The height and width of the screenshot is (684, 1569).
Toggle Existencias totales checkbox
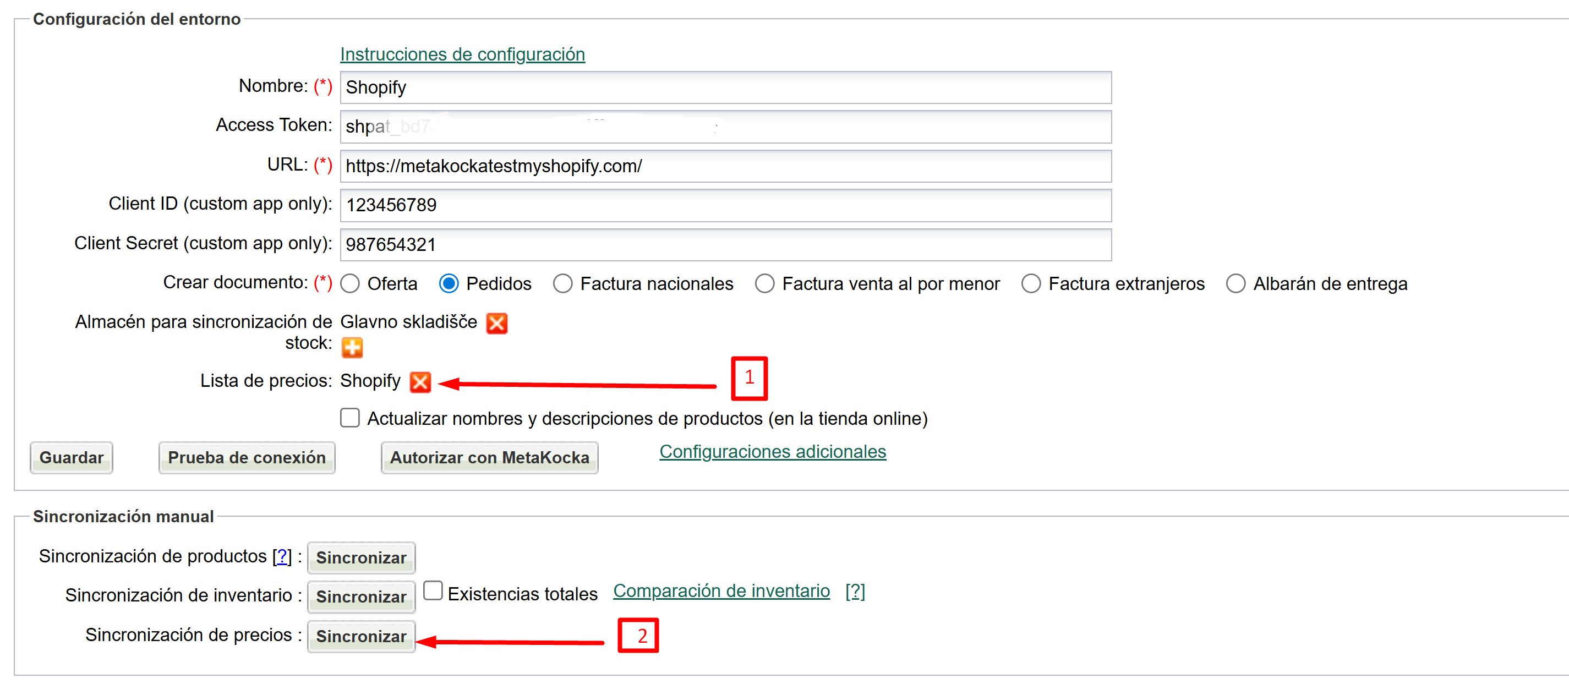point(433,591)
